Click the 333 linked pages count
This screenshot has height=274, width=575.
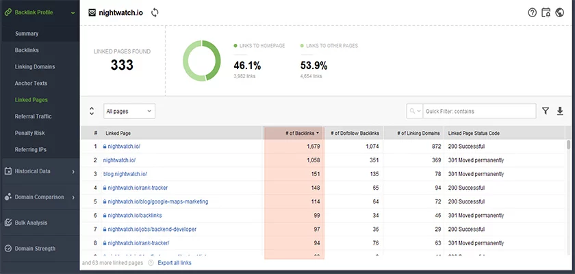point(122,65)
